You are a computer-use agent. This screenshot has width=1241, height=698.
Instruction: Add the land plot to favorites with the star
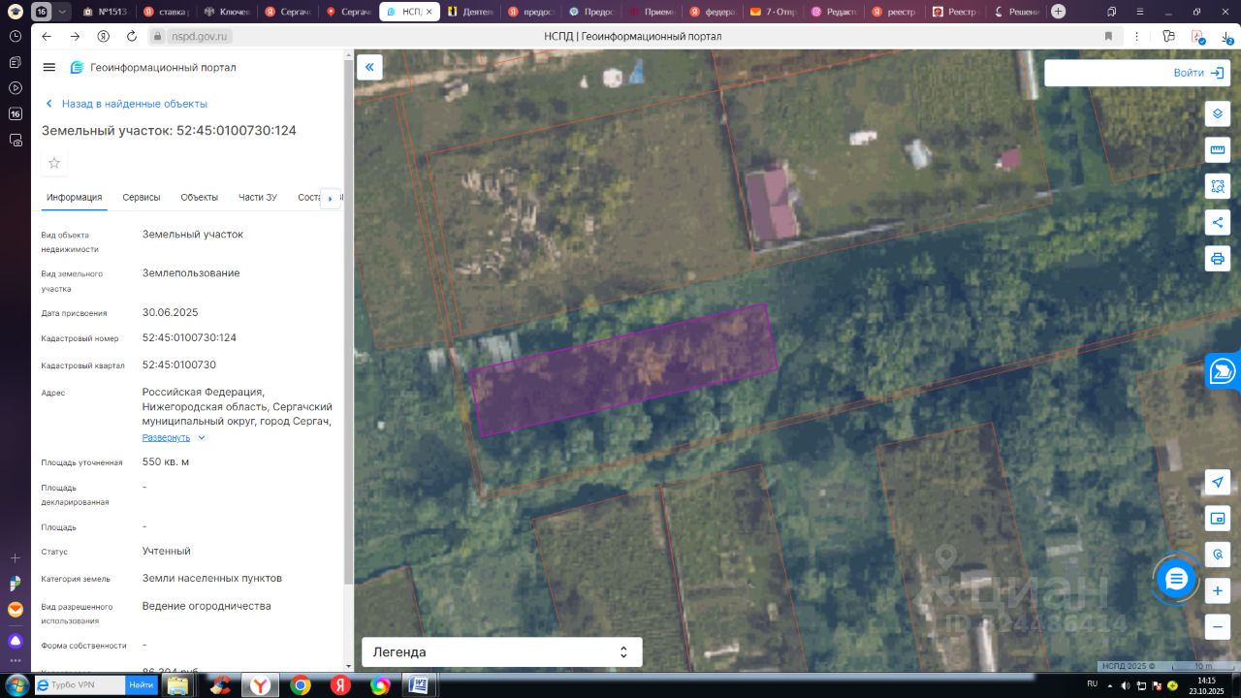[x=54, y=163]
